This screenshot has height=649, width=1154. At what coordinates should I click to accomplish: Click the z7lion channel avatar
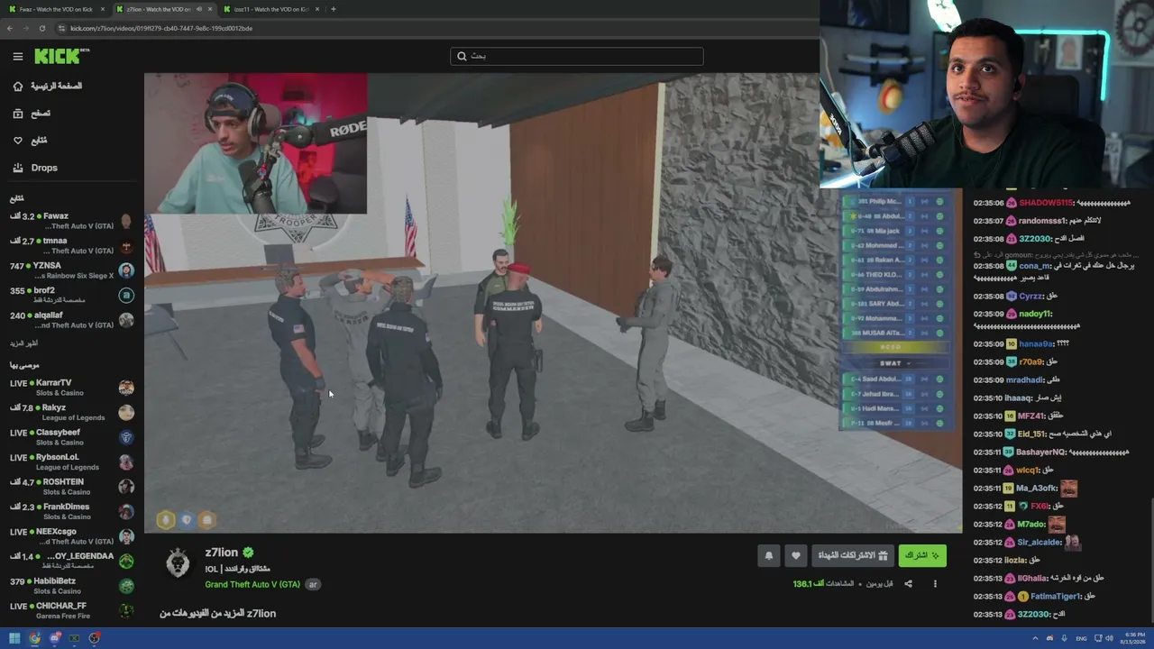179,563
